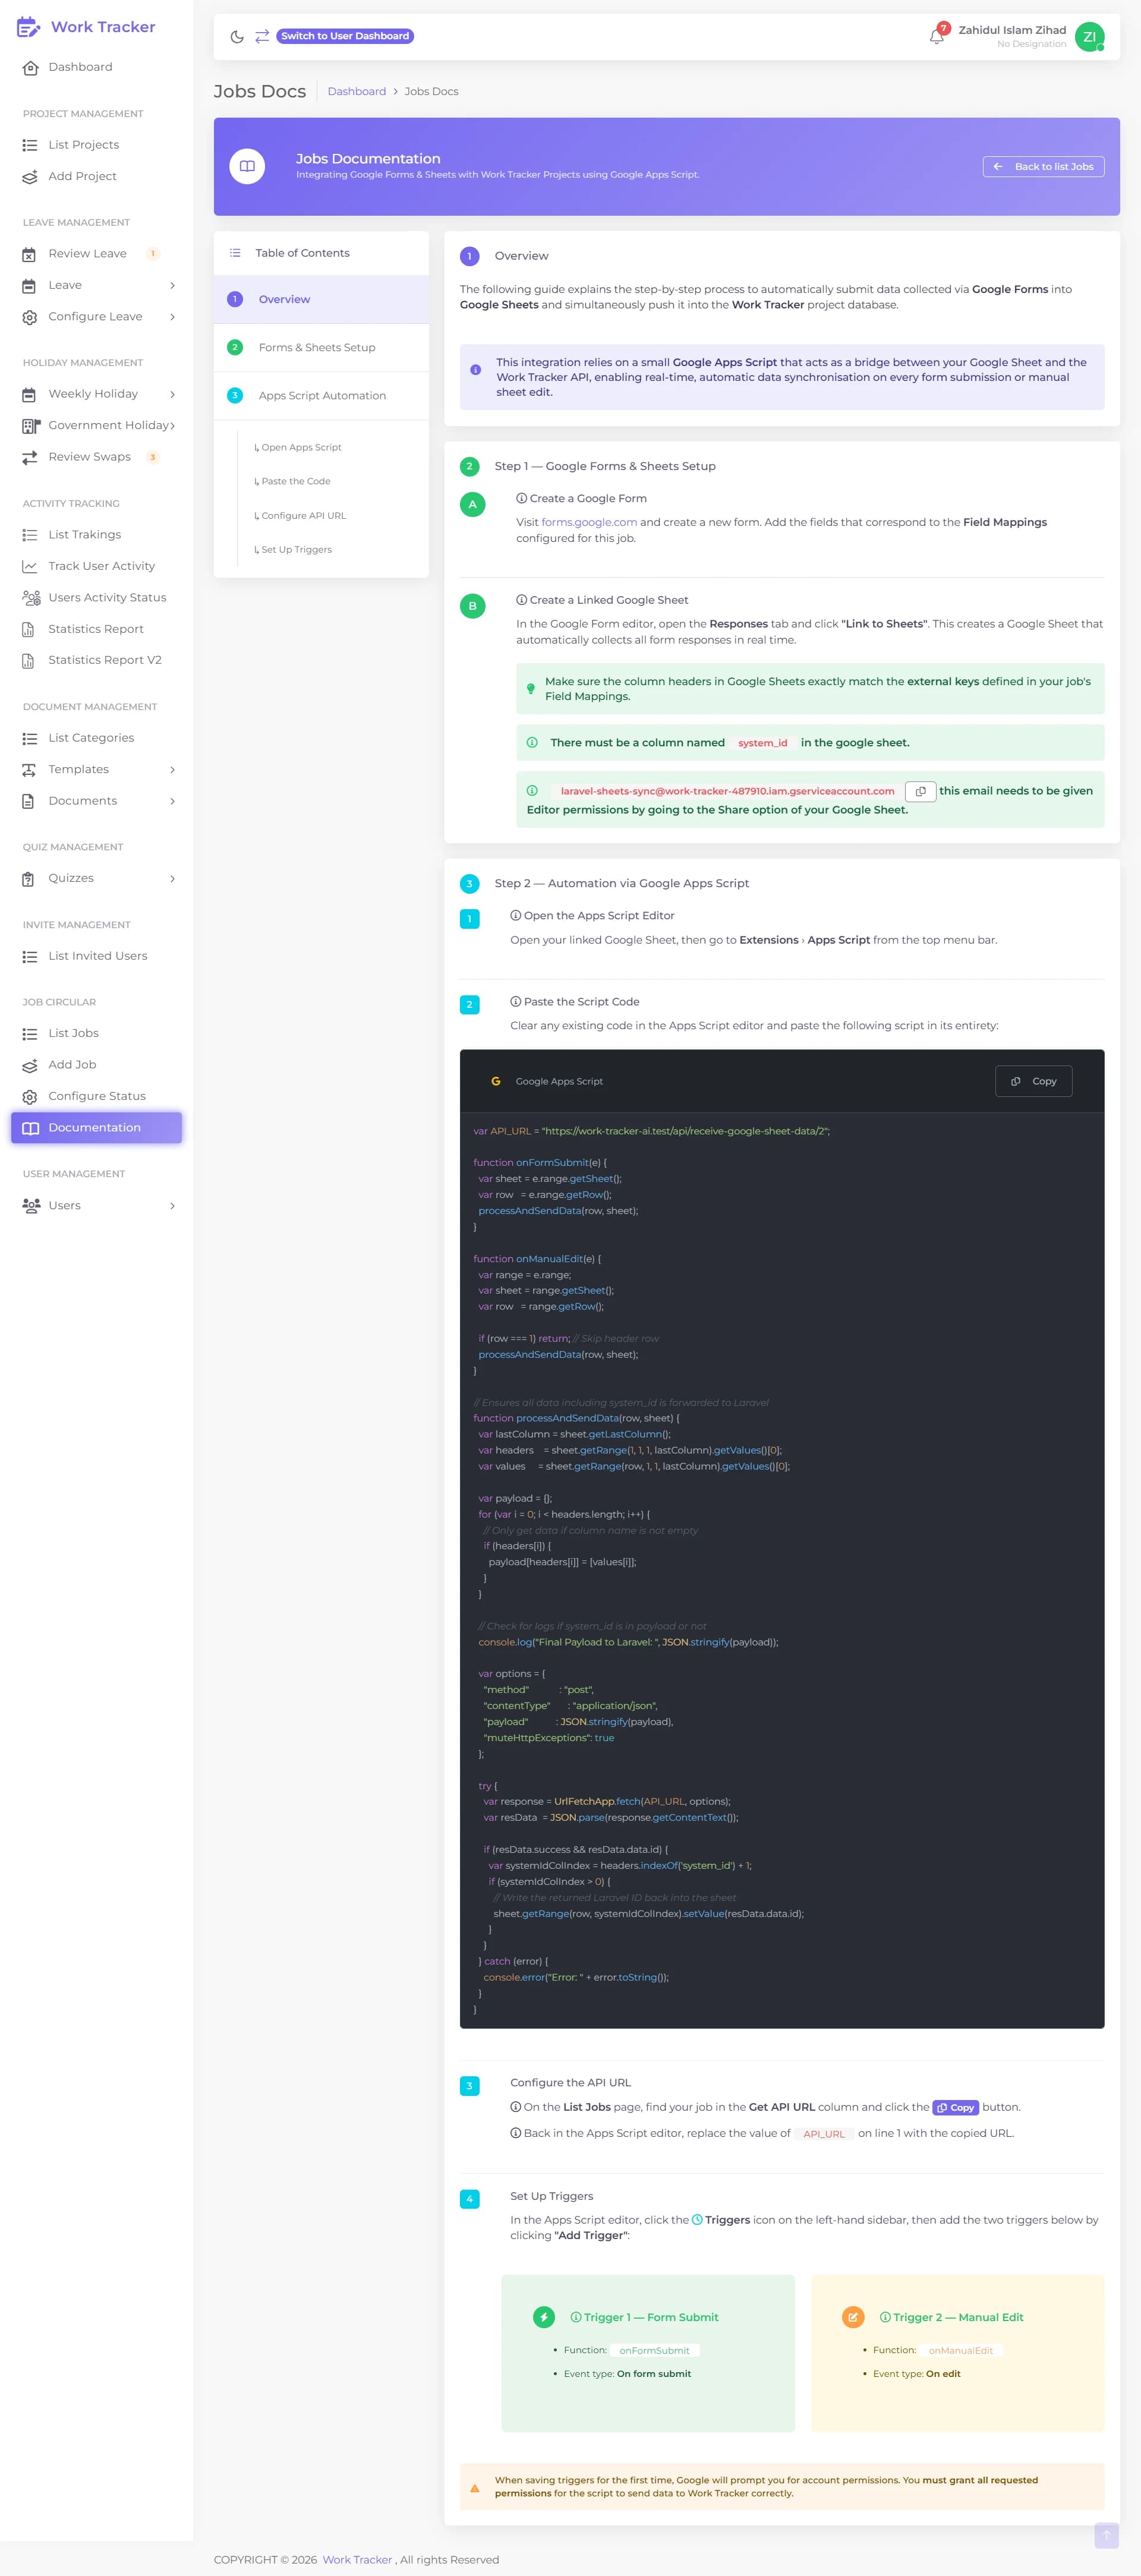Expand the Leave submenu chevron

tap(172, 286)
